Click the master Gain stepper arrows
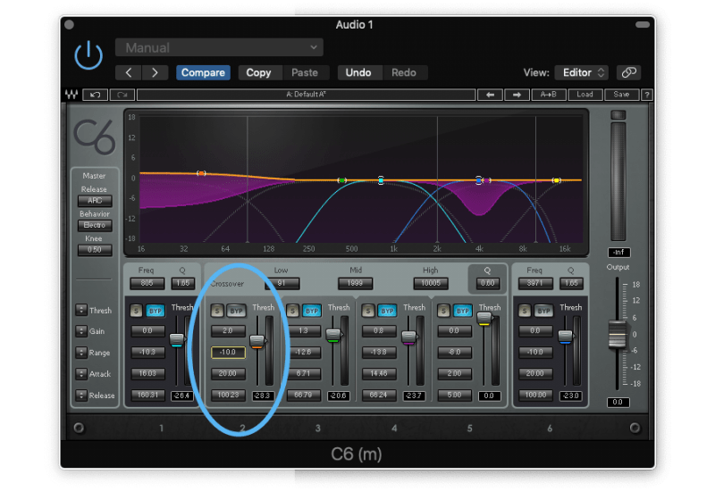Viewport: 715px width, 491px height. 81,331
